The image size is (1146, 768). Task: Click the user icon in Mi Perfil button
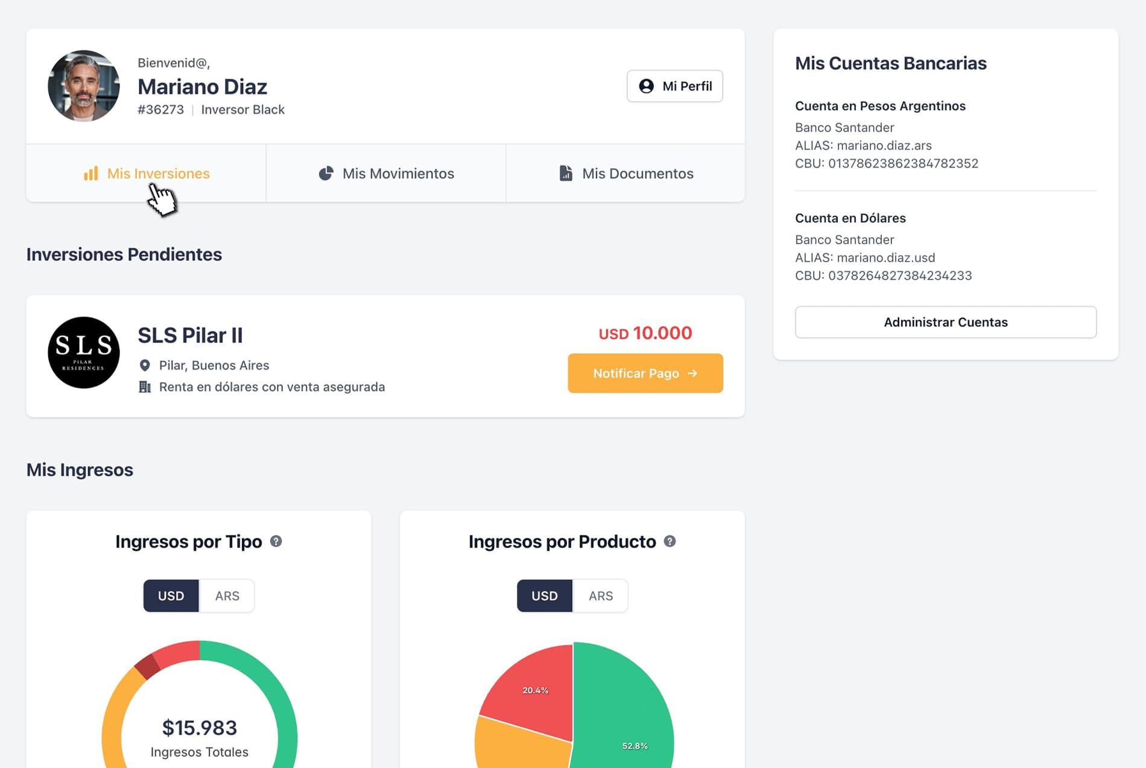click(x=646, y=86)
